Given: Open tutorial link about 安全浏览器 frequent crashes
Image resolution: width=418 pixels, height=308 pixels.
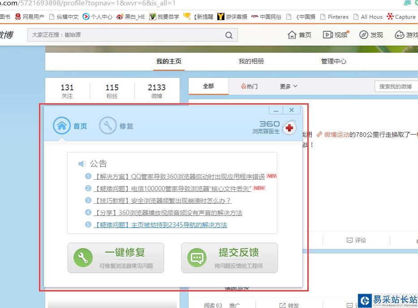Looking at the screenshot, I should point(162,201).
